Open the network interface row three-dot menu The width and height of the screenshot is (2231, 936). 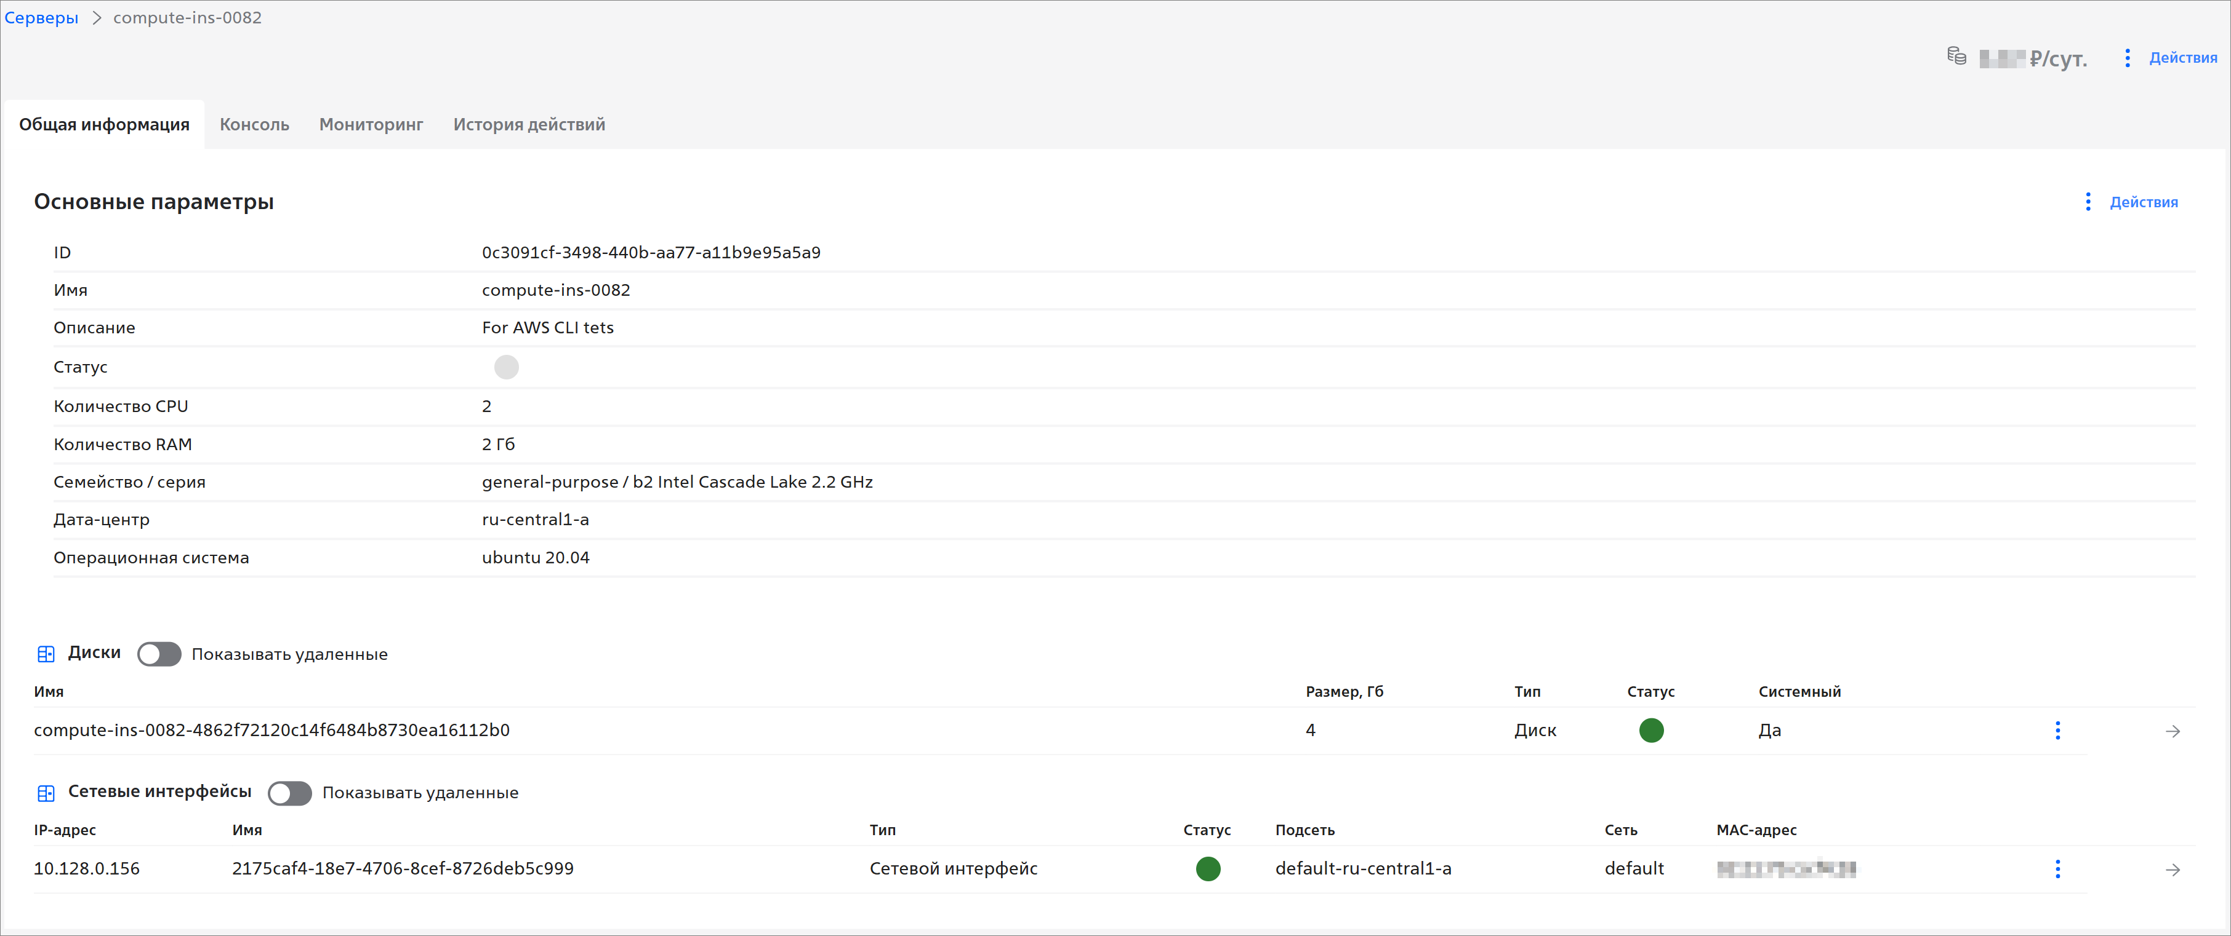[x=2058, y=870]
